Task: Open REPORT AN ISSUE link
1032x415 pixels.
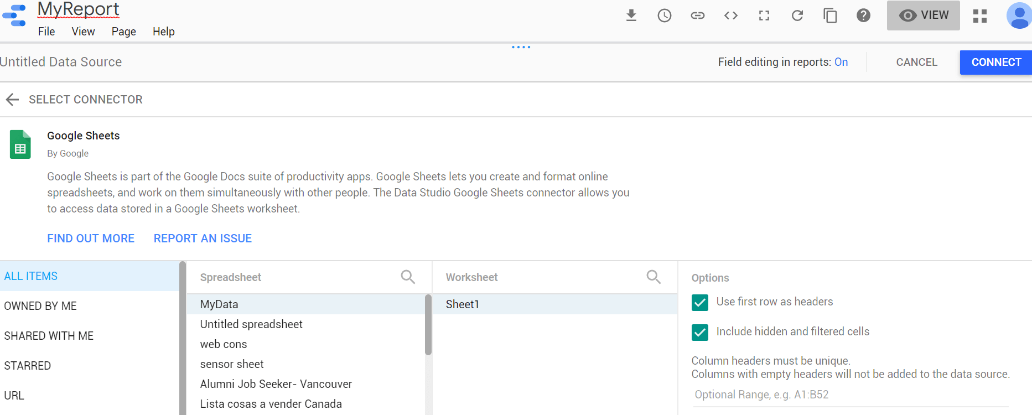Action: point(203,238)
